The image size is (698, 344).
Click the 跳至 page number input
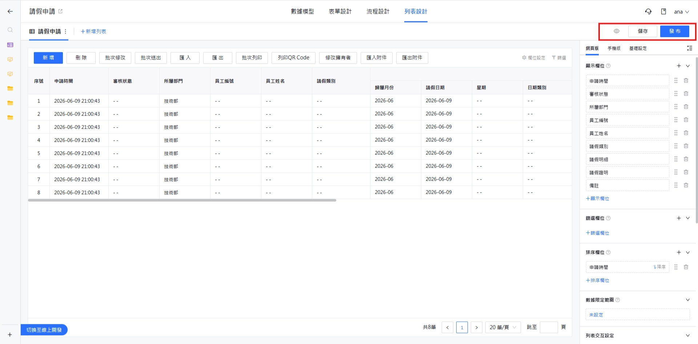tap(549, 327)
